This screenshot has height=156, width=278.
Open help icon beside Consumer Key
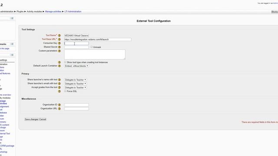pos(60,43)
